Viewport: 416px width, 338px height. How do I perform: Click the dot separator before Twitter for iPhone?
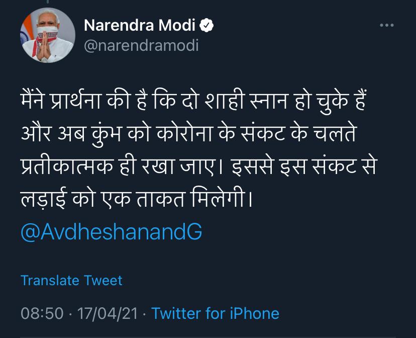pos(145,314)
